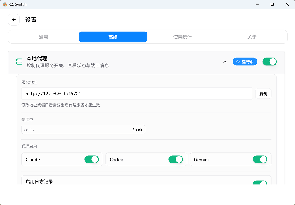The image size is (295, 205).
Task: Click the CC Switch app logo
Action: (x=5, y=4)
